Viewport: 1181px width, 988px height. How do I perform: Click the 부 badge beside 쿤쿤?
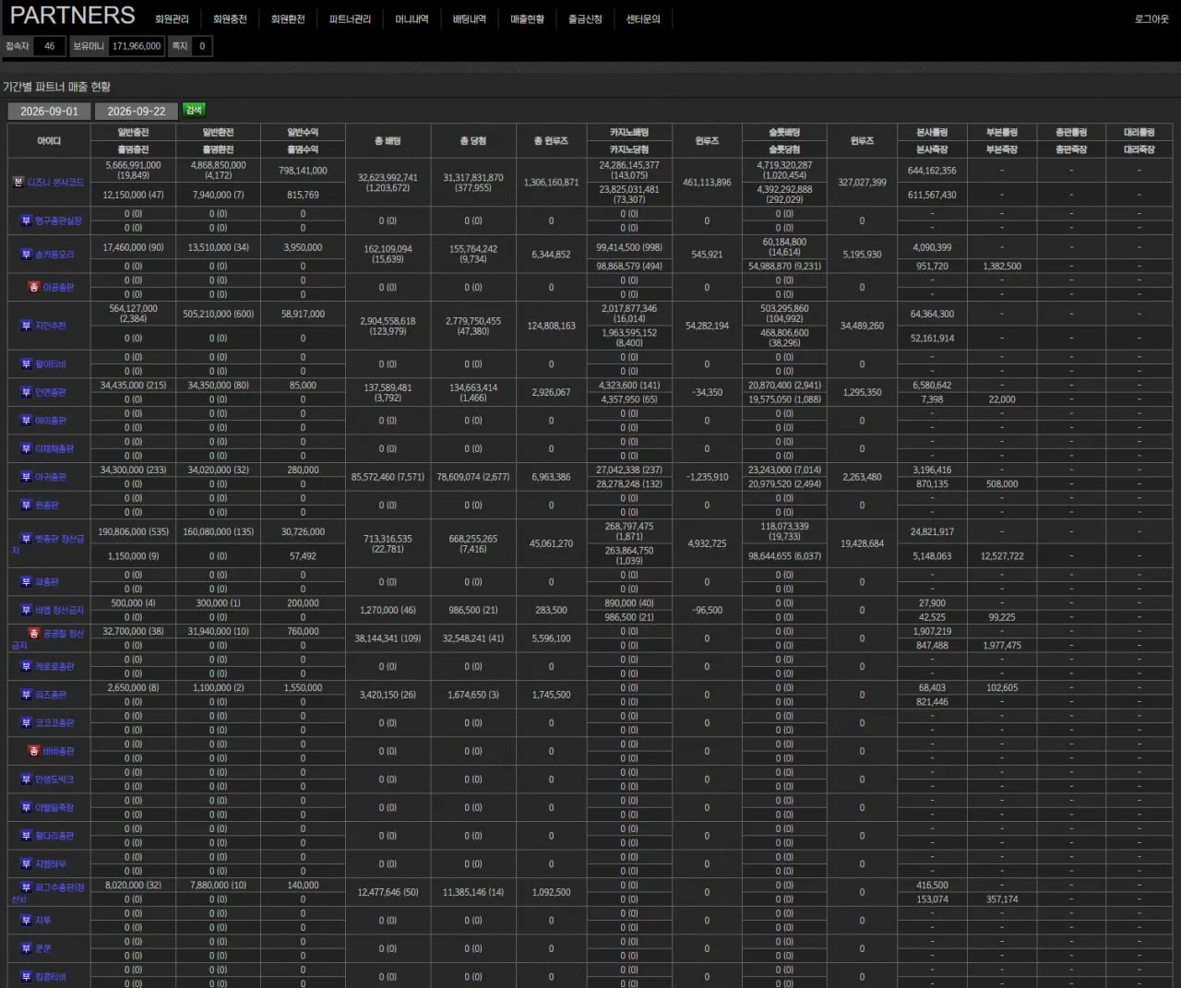point(26,948)
